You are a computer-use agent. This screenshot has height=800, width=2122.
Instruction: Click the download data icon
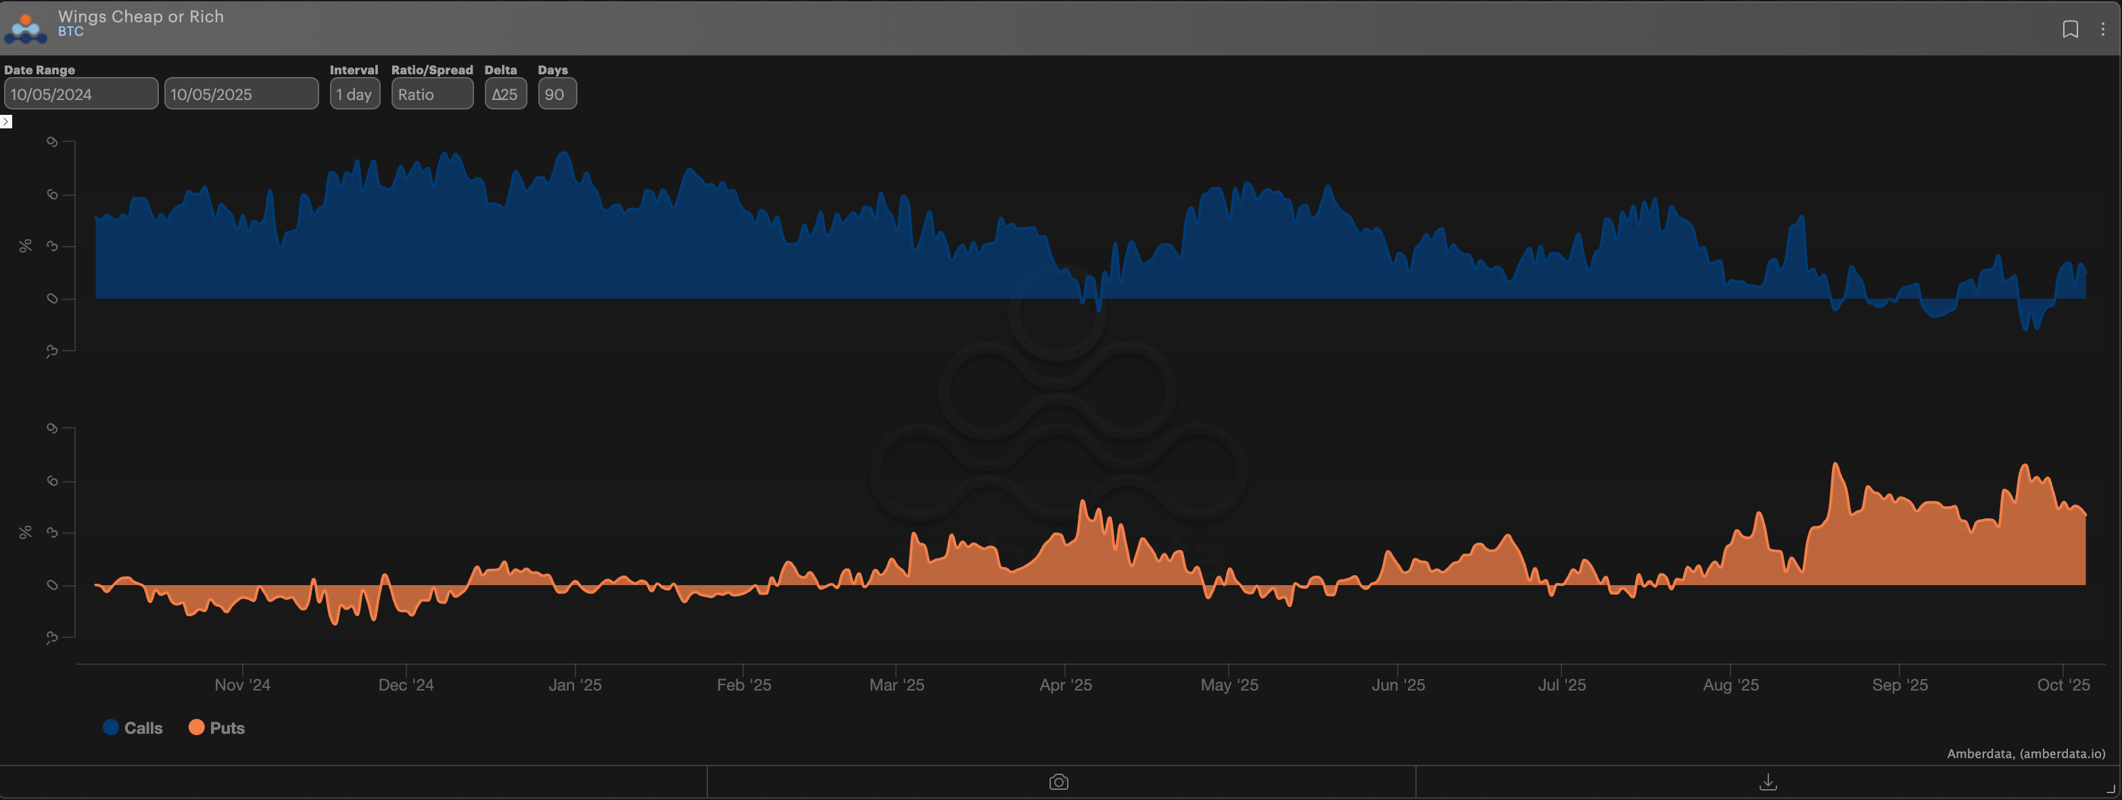(1768, 782)
